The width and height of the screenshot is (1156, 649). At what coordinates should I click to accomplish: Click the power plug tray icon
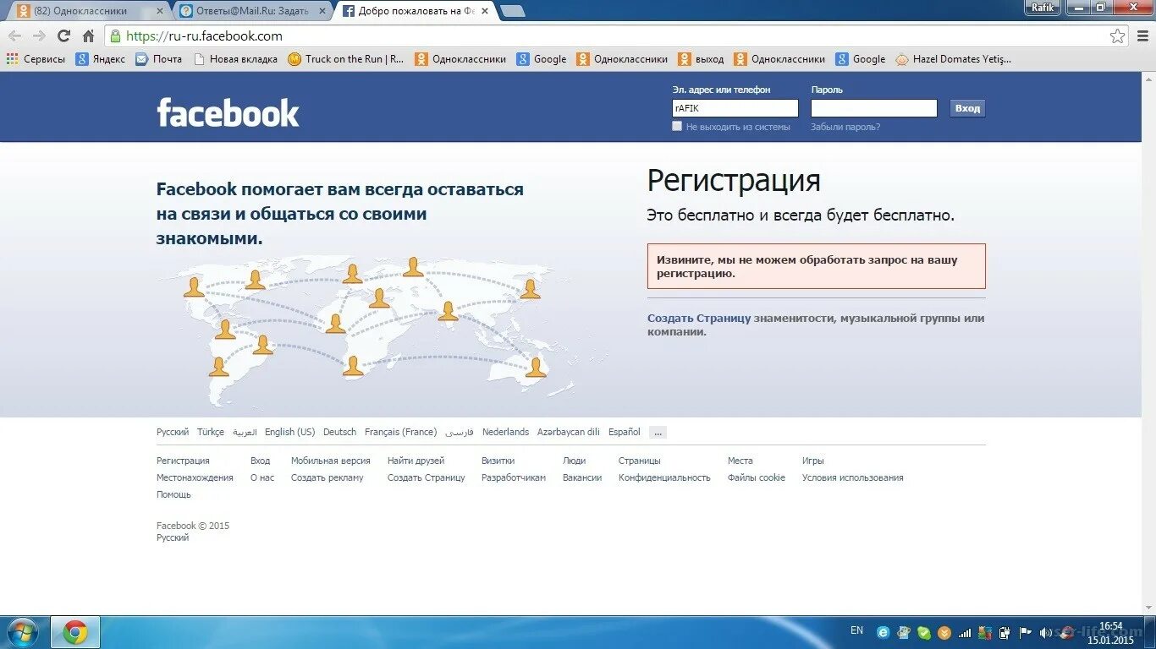(1005, 632)
